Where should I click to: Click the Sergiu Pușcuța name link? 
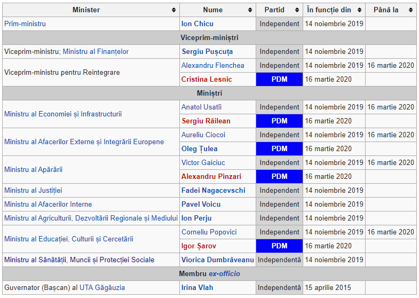(207, 52)
